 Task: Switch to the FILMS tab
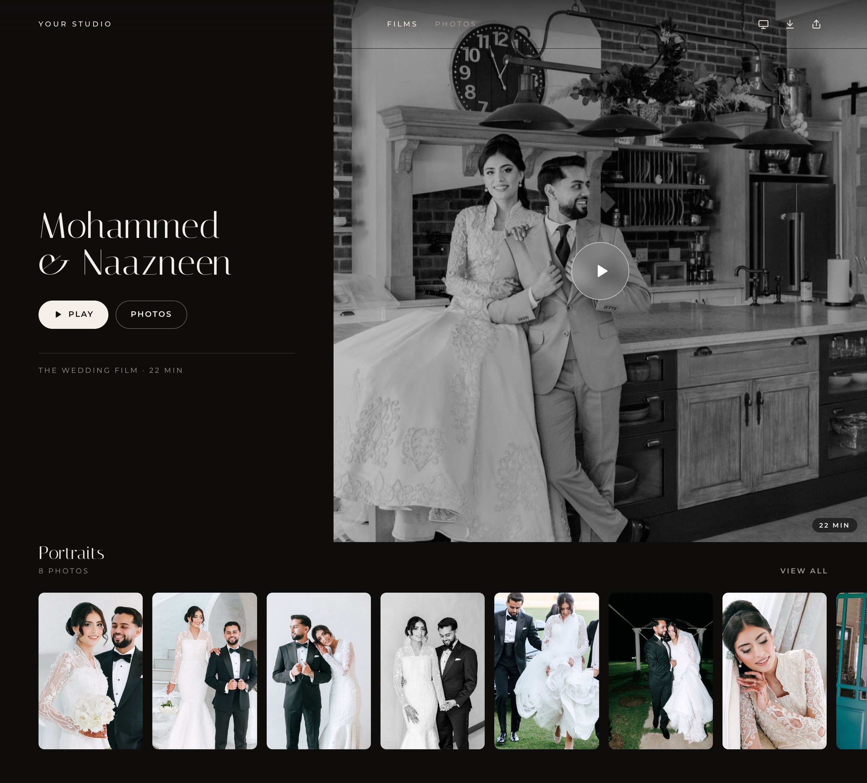[402, 24]
